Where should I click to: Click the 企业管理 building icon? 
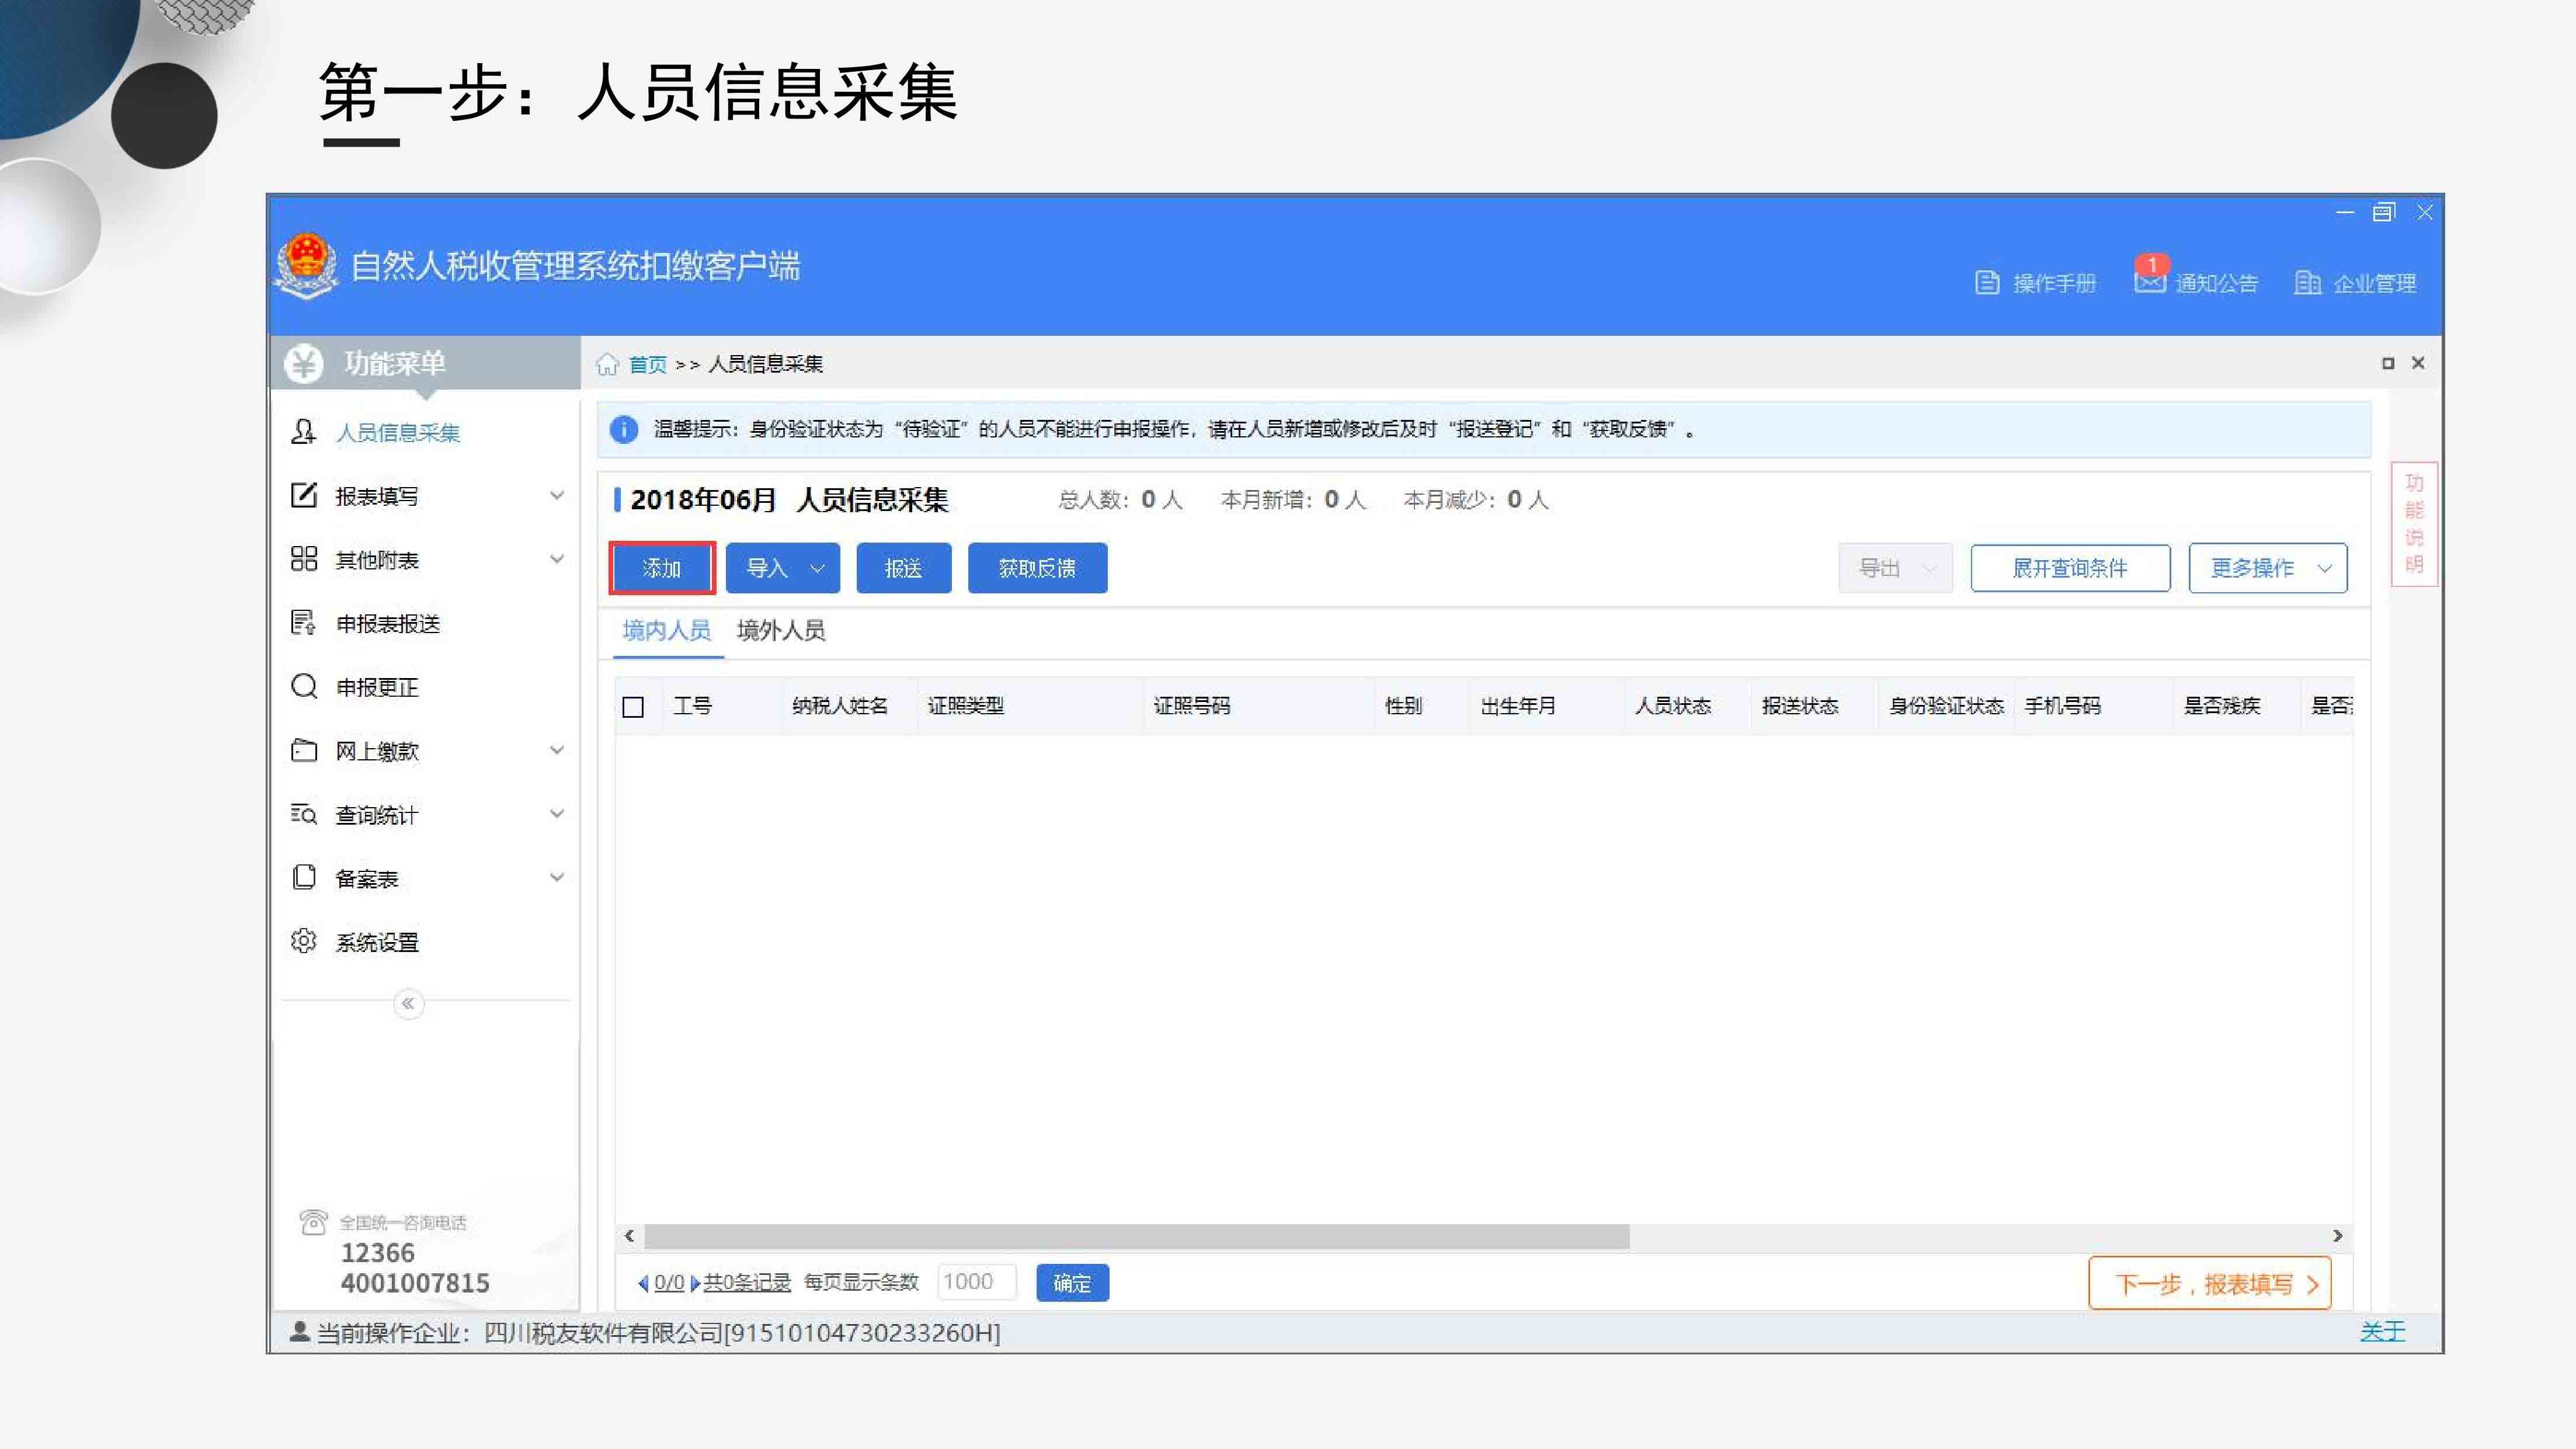[2307, 283]
